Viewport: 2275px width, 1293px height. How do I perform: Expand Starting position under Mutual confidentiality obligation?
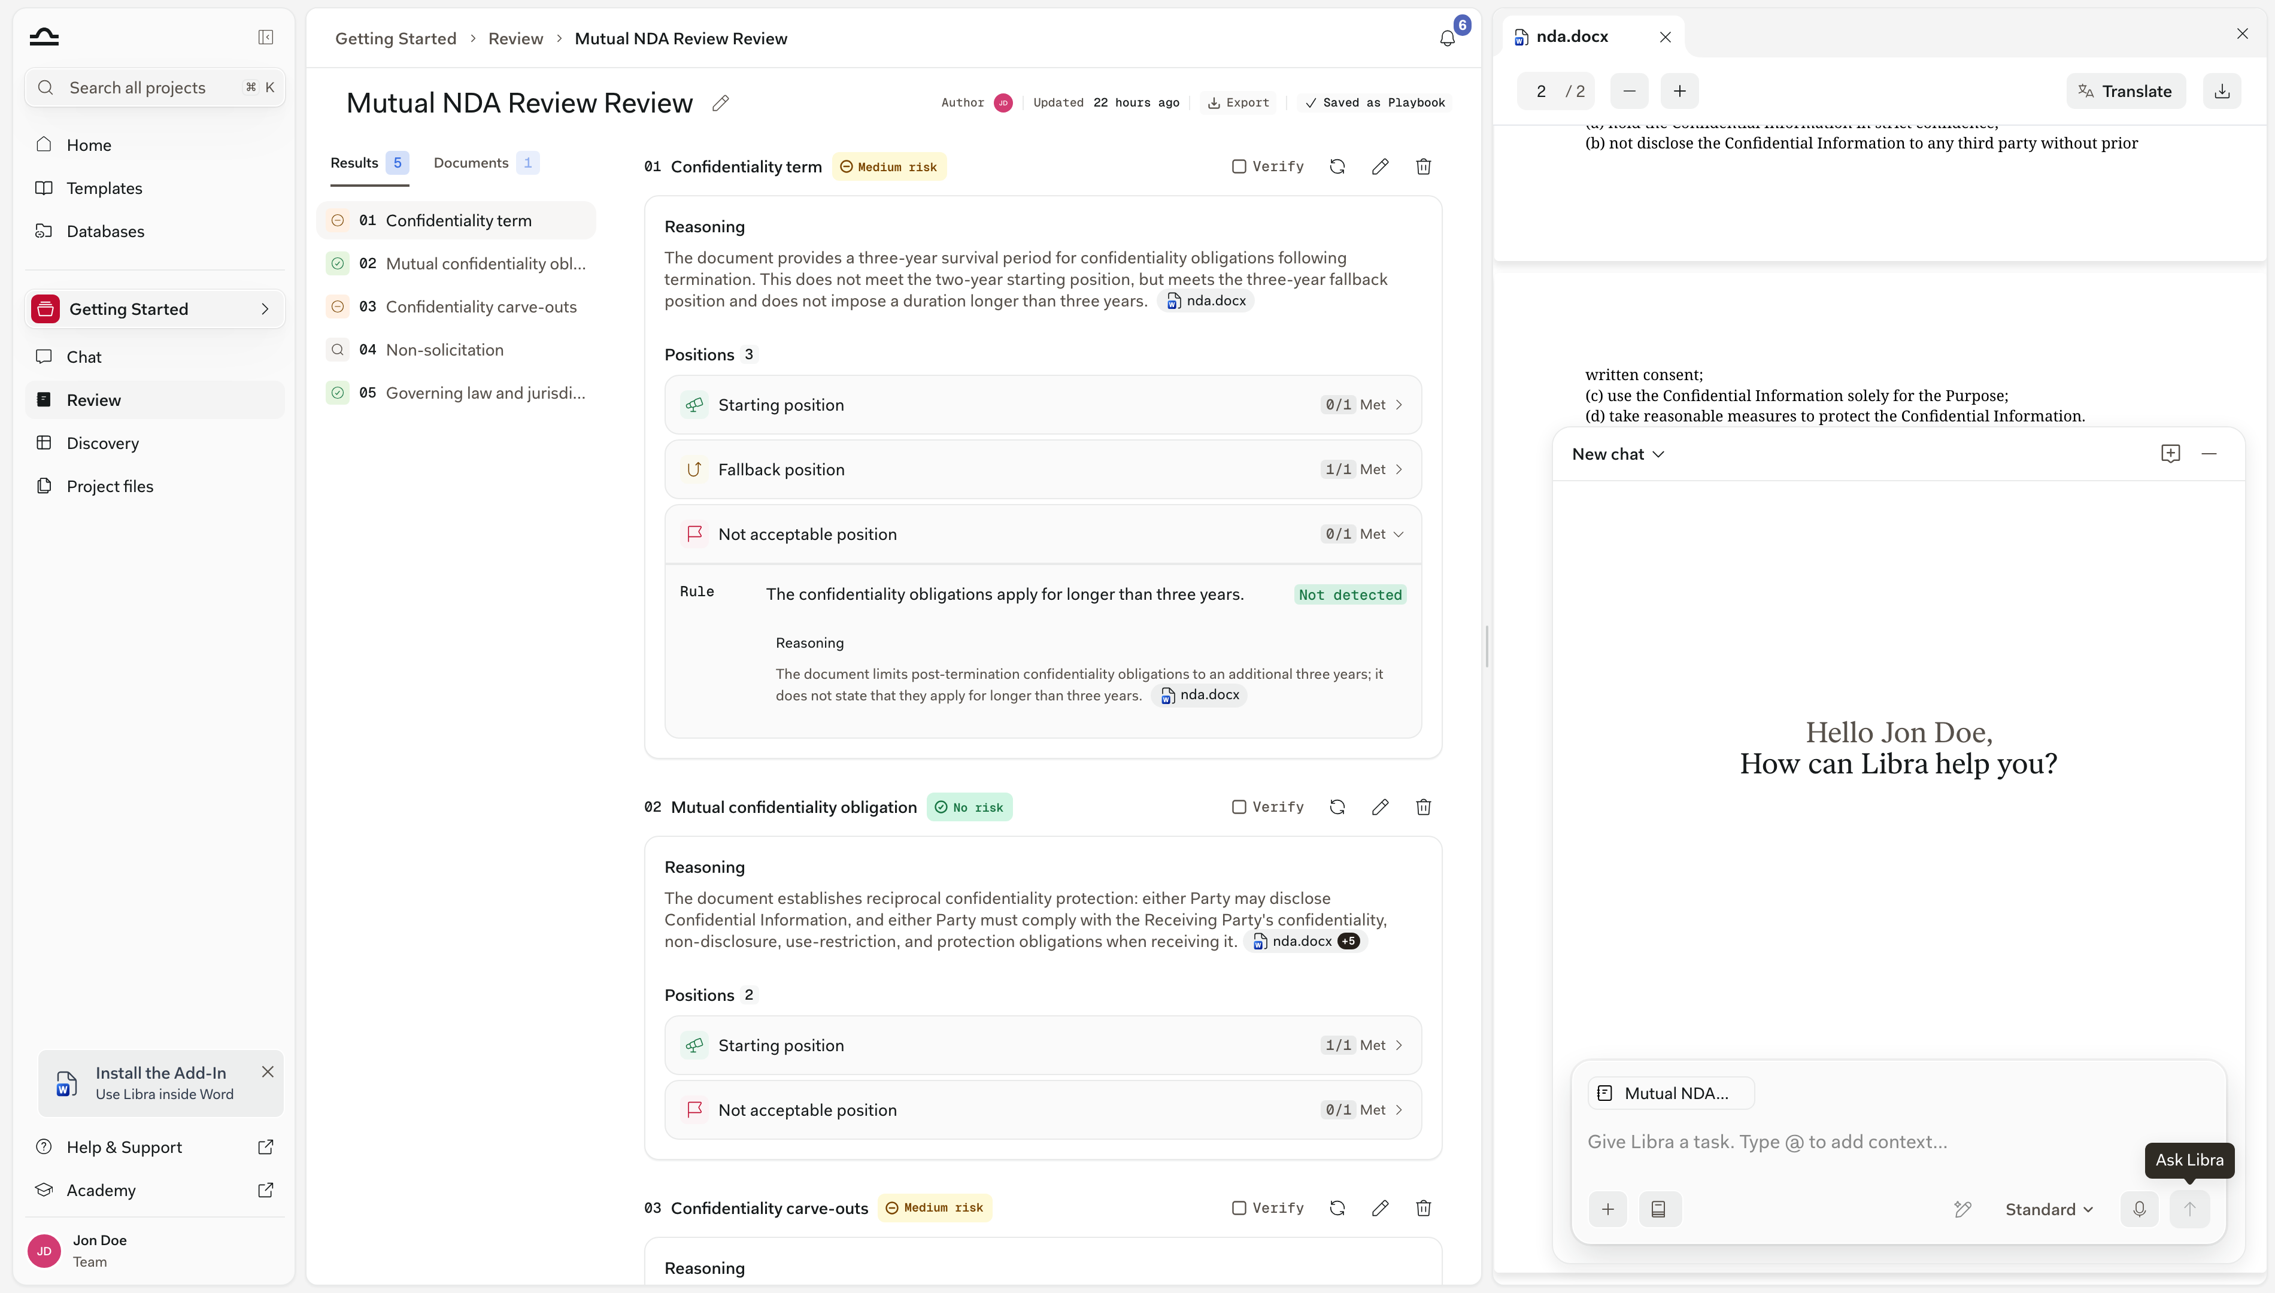tap(1042, 1045)
